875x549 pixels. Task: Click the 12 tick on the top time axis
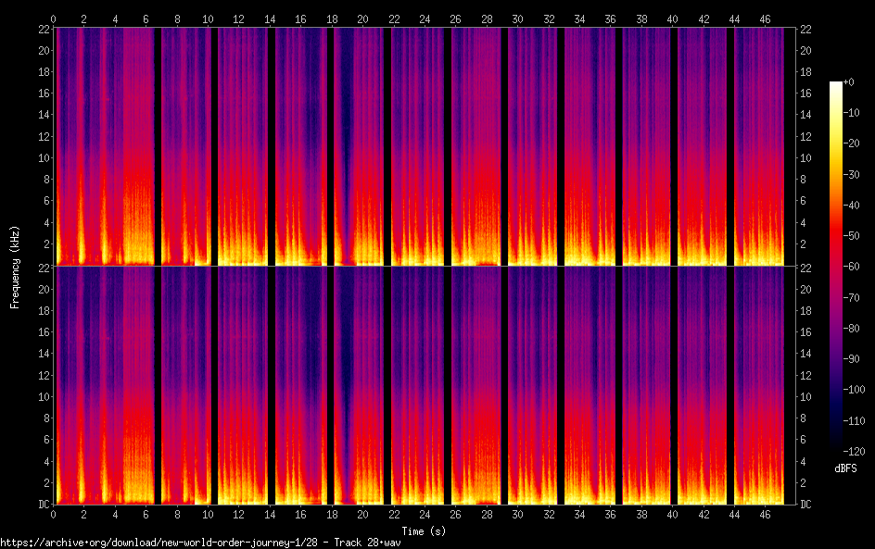pos(239,19)
